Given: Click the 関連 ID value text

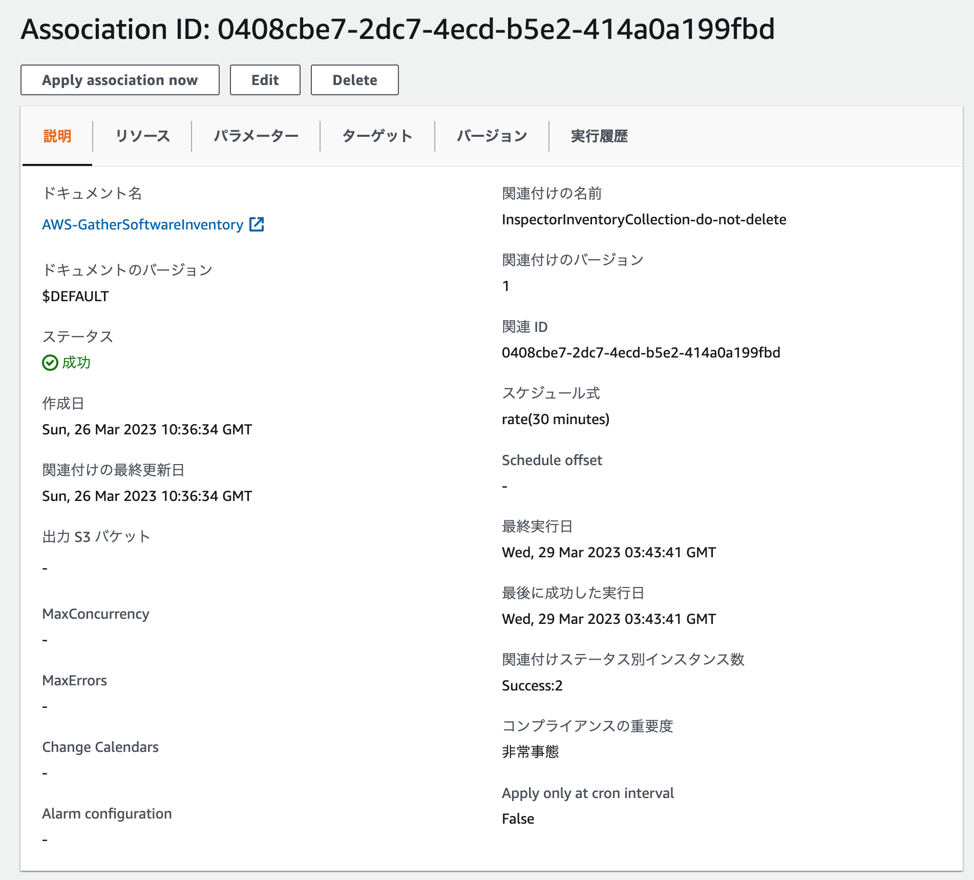Looking at the screenshot, I should point(641,352).
